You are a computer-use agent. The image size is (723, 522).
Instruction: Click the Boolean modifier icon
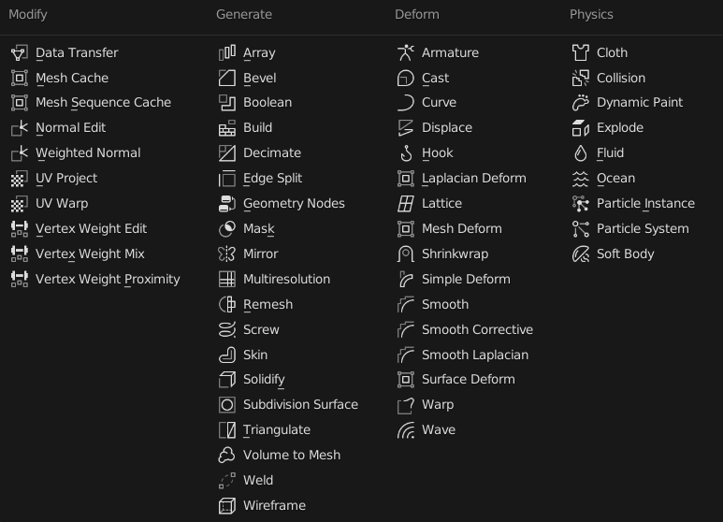click(227, 103)
